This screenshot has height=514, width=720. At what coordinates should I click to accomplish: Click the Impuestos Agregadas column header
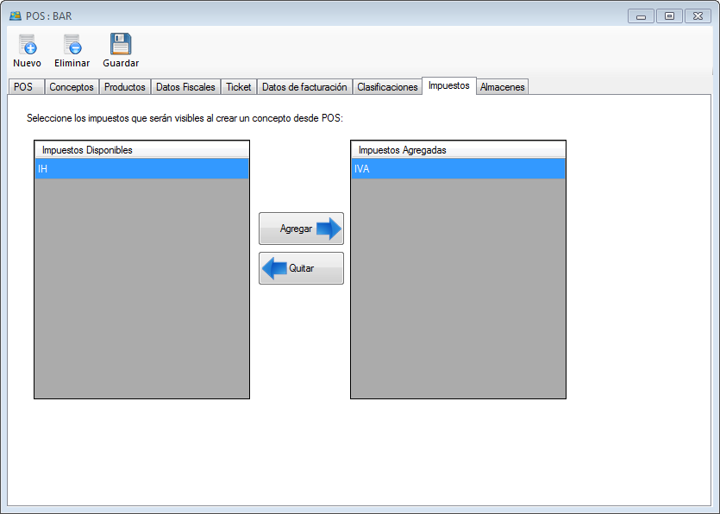(458, 150)
